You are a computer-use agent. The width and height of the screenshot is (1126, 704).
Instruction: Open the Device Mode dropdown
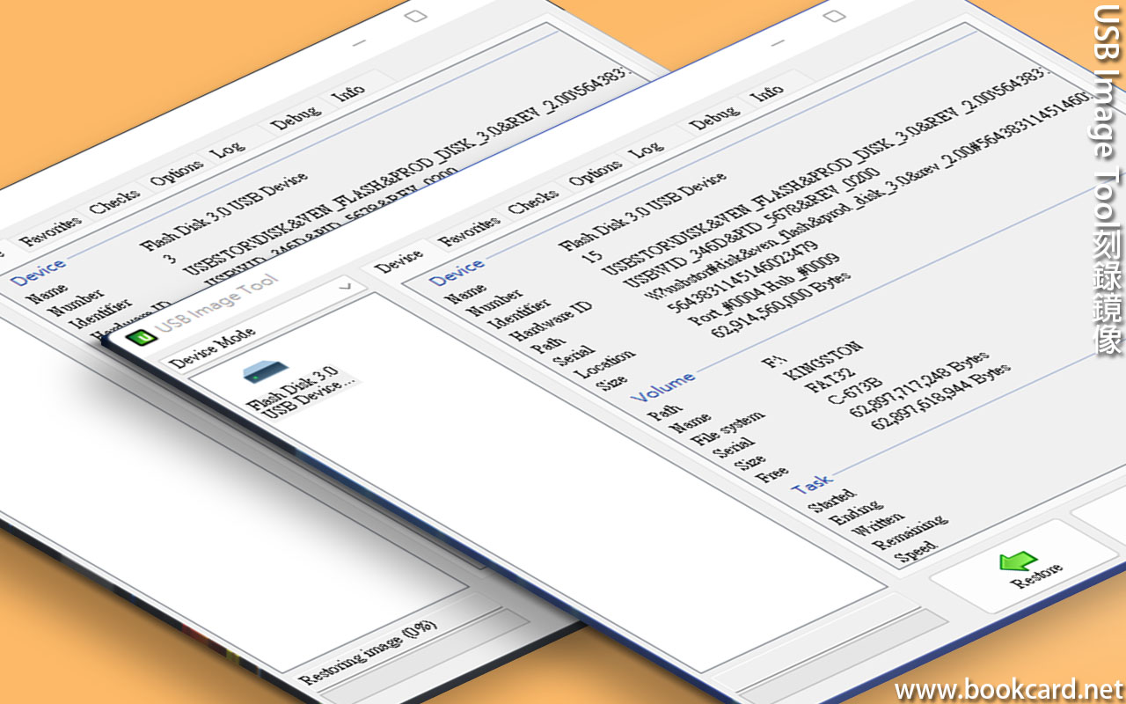[x=262, y=325]
